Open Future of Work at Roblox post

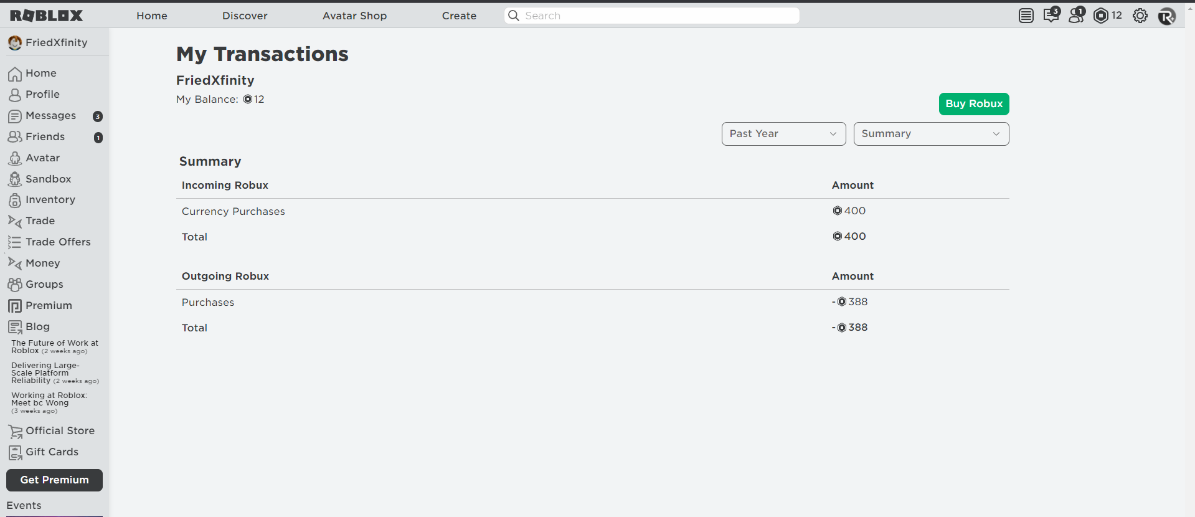pos(55,347)
